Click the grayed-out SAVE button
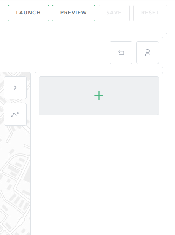Viewport: 175px width, 235px height. (x=114, y=13)
